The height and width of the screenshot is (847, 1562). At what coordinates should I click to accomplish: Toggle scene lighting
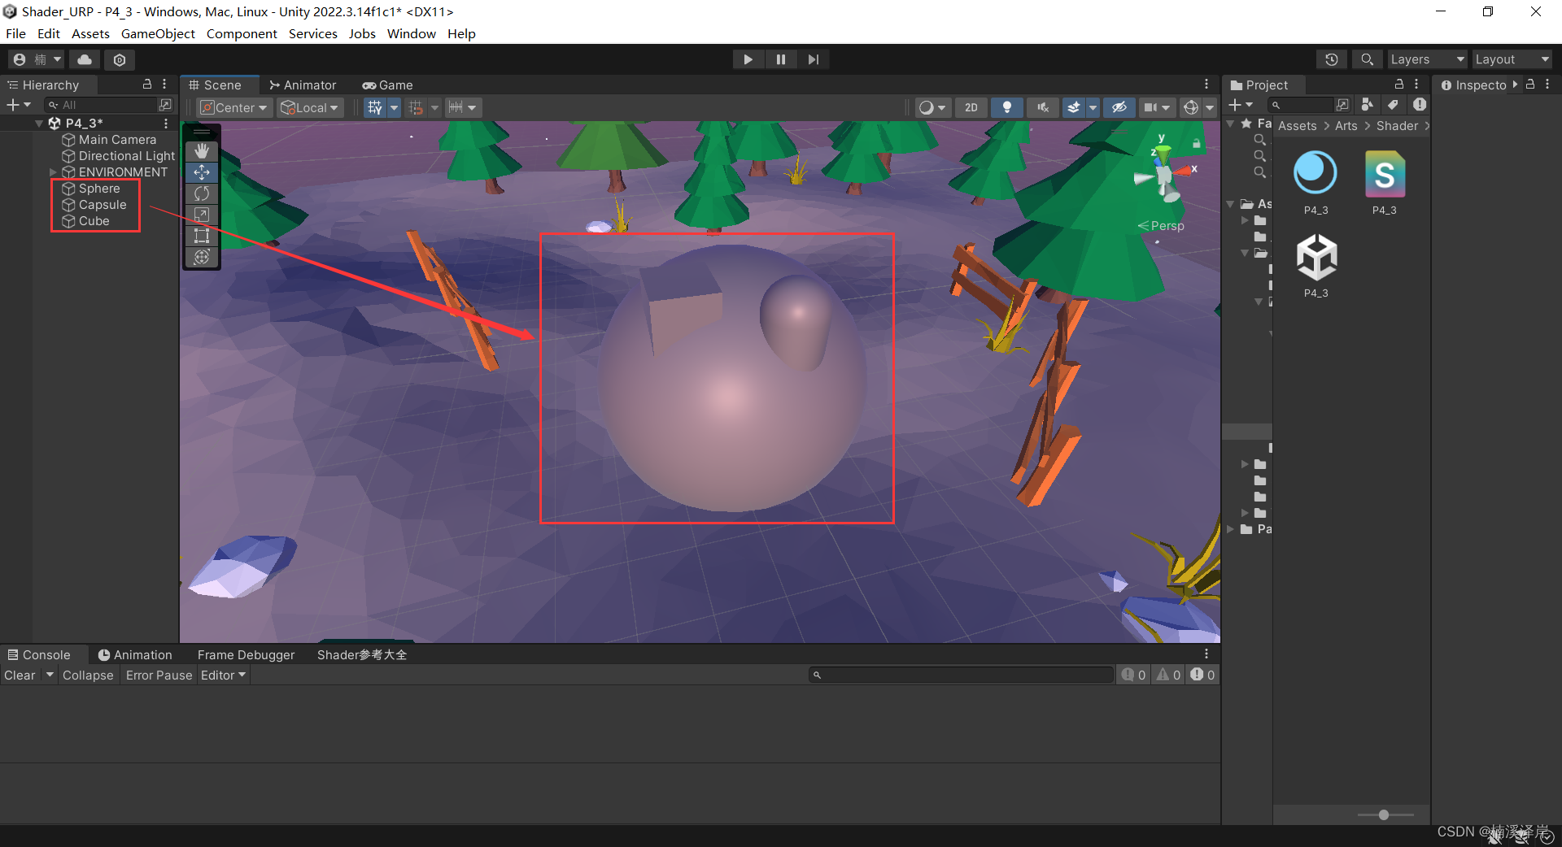click(1007, 107)
